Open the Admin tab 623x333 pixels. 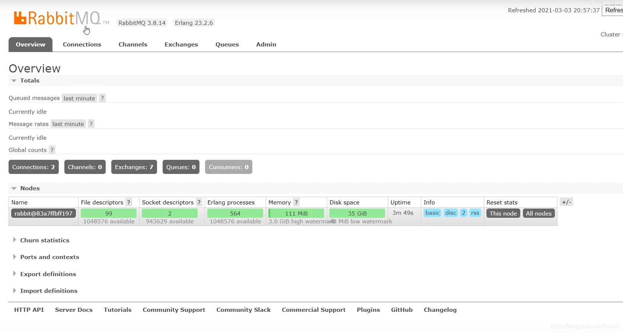coord(266,45)
